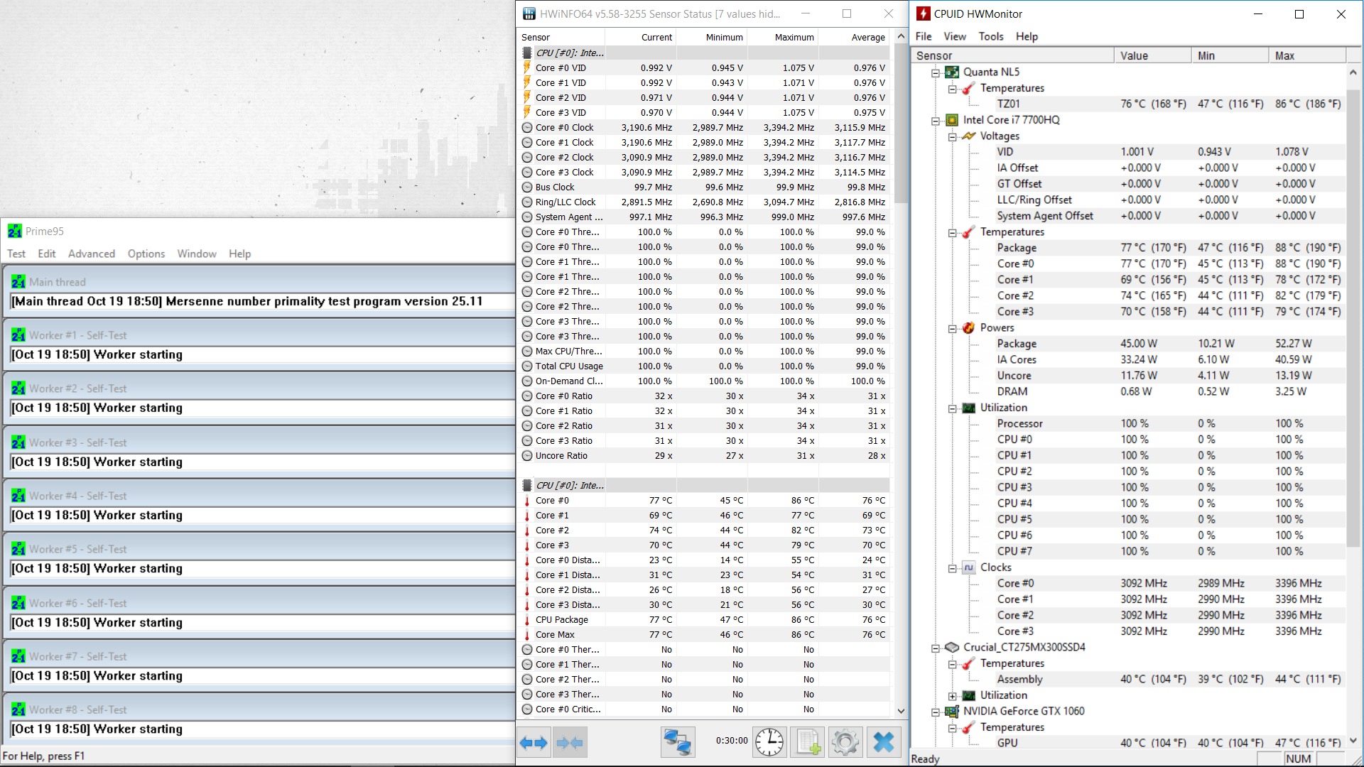This screenshot has height=767, width=1364.
Task: Click the Quanta NL5 motherboard icon
Action: (x=952, y=72)
